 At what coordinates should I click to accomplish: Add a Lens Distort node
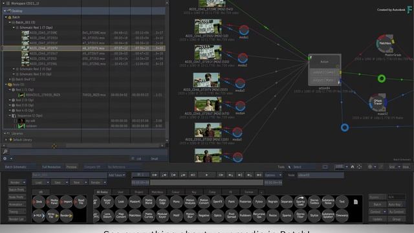[x=107, y=216]
